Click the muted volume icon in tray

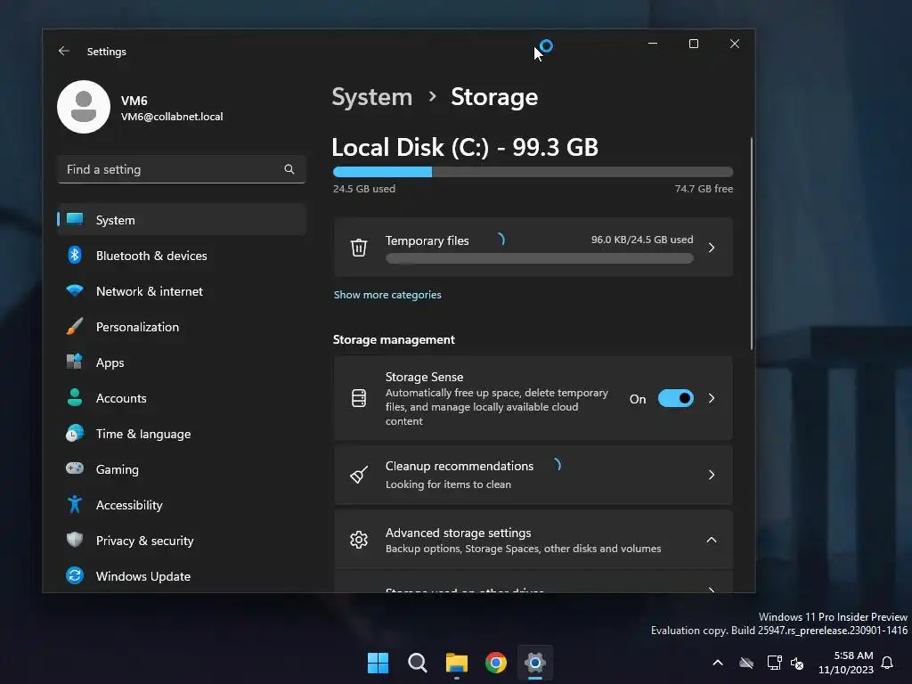(797, 663)
